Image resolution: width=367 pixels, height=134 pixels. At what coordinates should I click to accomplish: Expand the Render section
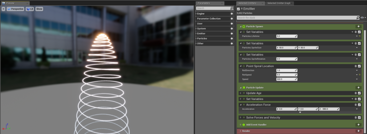[240, 131]
